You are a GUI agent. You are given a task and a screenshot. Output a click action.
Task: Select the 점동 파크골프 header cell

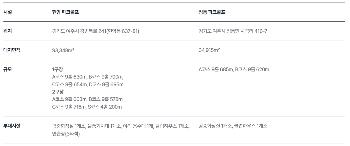[x=212, y=12]
